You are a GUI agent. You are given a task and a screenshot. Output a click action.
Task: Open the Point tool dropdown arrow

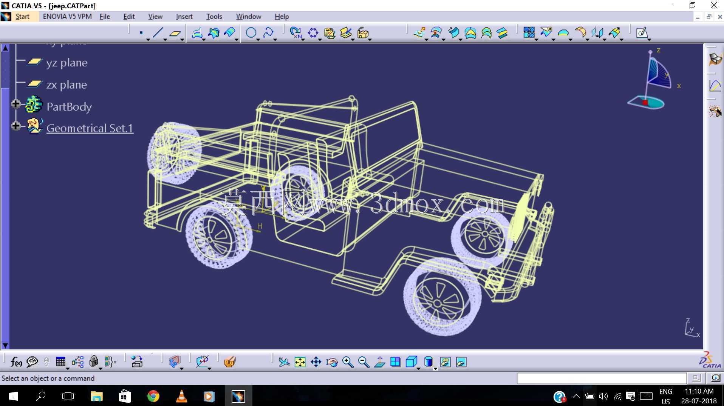(148, 40)
